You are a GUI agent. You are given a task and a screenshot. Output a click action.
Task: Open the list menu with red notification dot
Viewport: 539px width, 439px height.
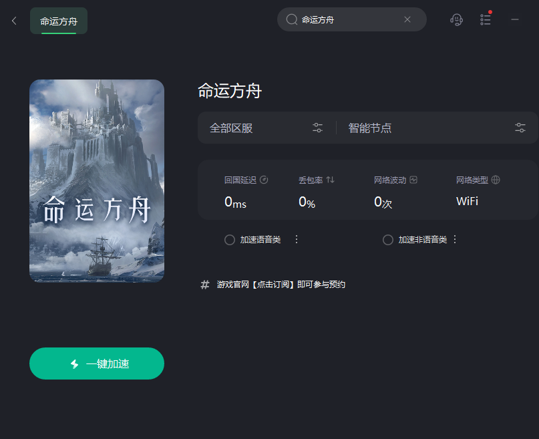[486, 19]
